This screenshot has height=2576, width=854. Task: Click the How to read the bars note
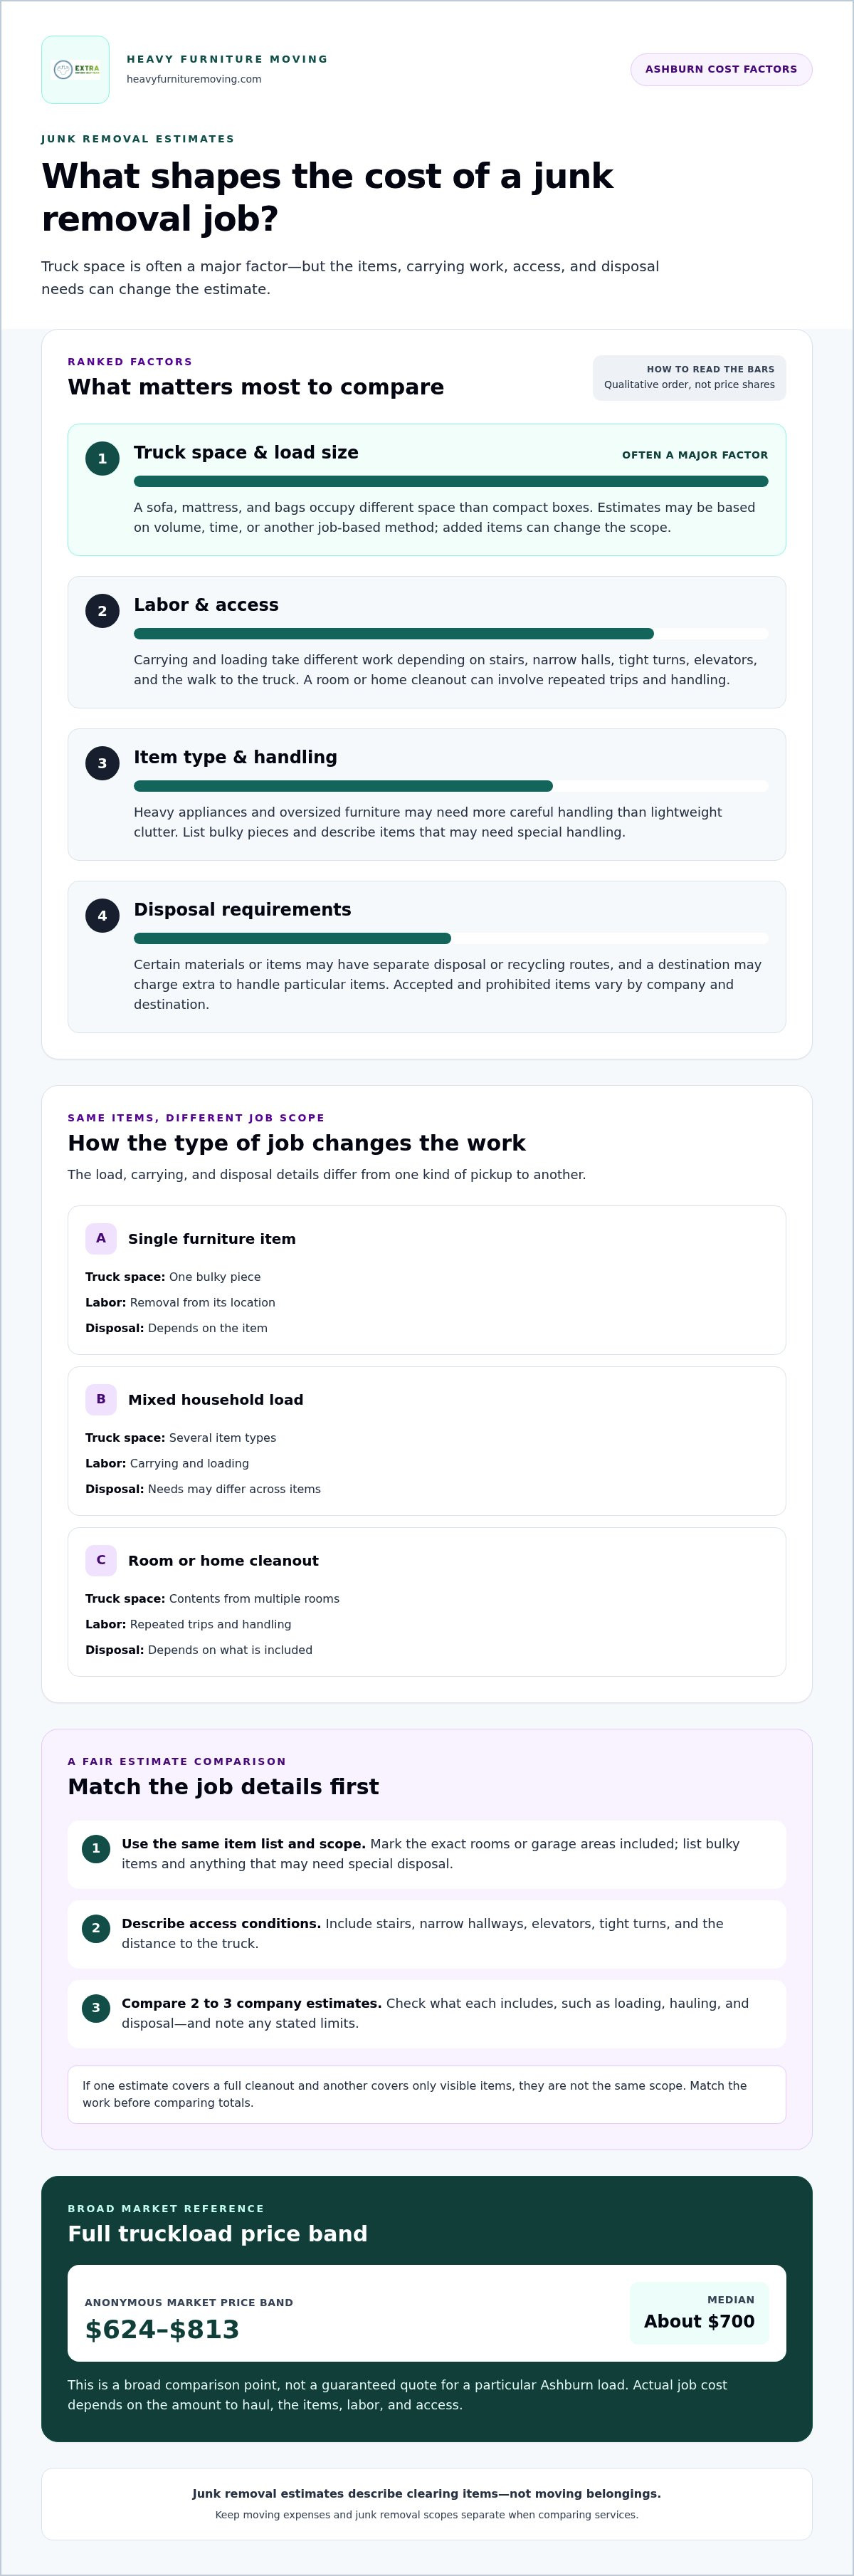[x=689, y=377]
